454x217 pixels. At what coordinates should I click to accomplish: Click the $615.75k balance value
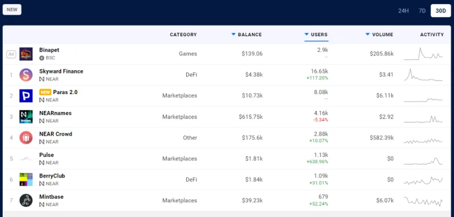[251, 117]
